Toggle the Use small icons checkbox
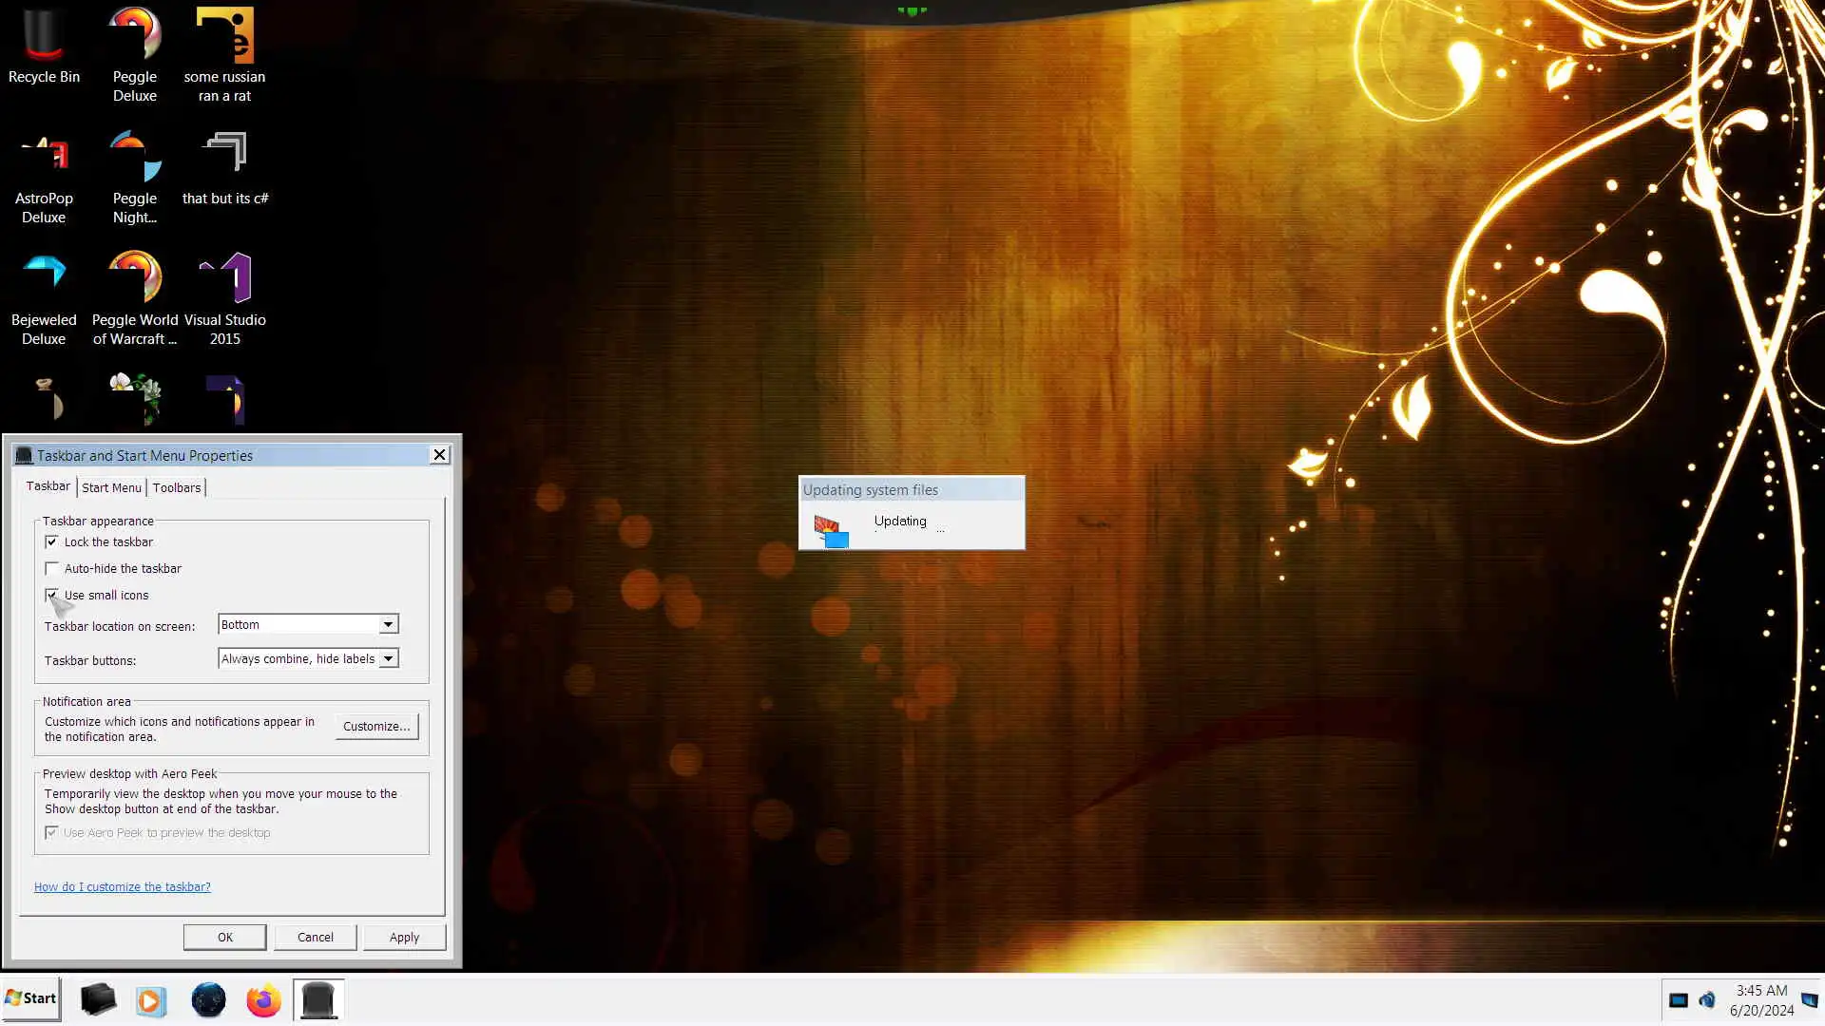Viewport: 1825px width, 1026px height. [x=52, y=596]
